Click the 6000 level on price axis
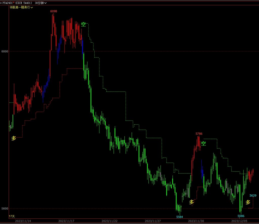 click(5, 51)
